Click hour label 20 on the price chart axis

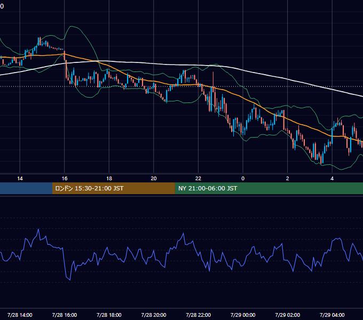point(154,179)
